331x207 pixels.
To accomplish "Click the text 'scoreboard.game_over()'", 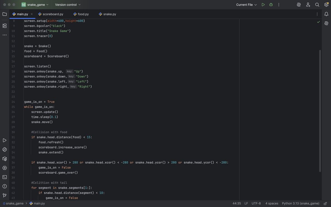I will pos(58,173).
